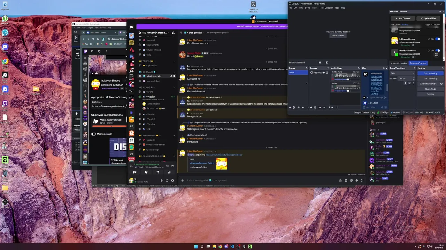Viewport: 446px width, 250px height.
Task: Collapse PARTNERSHIP category in Discord
Action: [x=150, y=135]
